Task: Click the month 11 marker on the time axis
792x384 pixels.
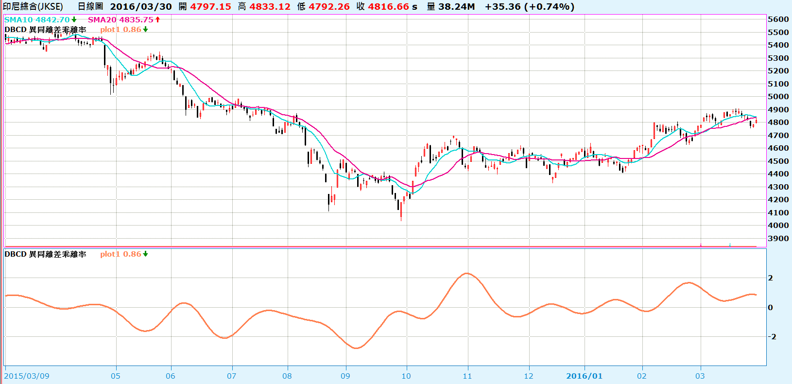Action: (467, 376)
